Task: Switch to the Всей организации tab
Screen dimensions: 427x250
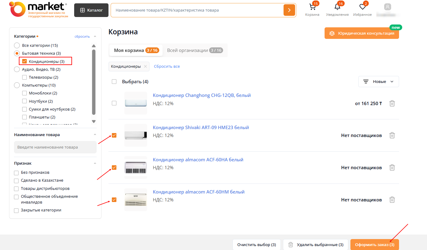Action: [195, 50]
